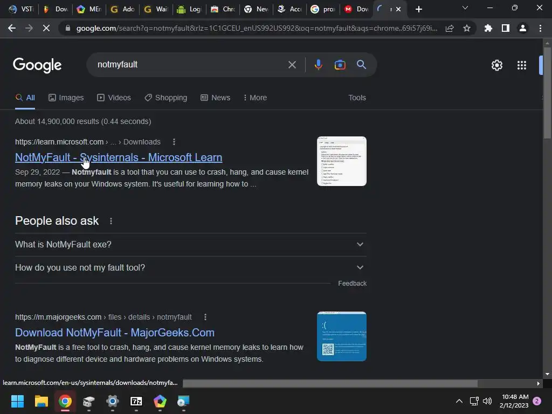Open 7-Zip from the taskbar
Screen dimensions: 552x414
coord(136,401)
